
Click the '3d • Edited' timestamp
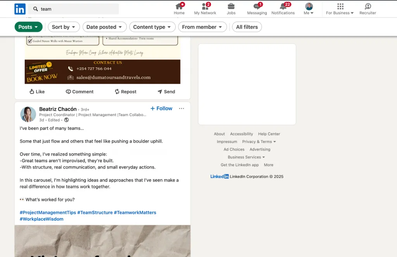click(x=50, y=120)
